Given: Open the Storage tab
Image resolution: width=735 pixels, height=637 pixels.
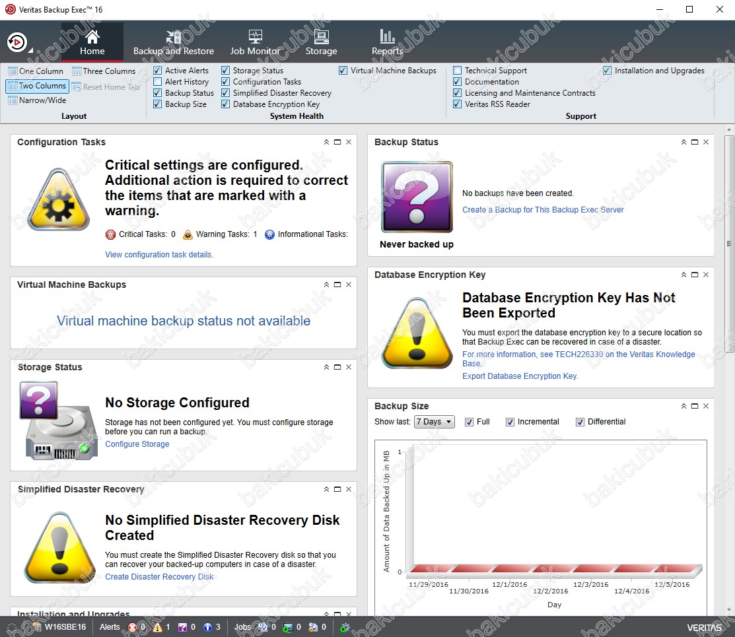Looking at the screenshot, I should point(321,42).
